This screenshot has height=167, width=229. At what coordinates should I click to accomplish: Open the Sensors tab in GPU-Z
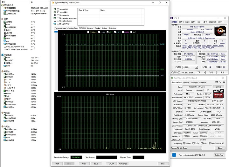tap(186, 83)
